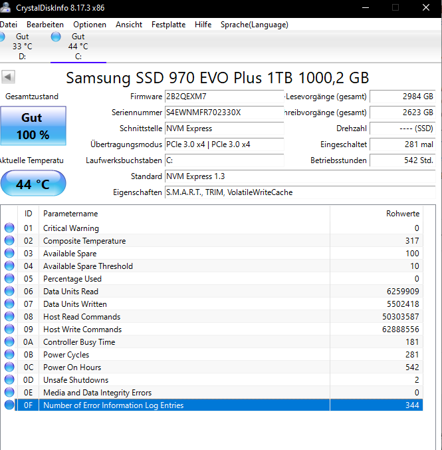The image size is (442, 450).
Task: Click the blue status orb for drive C:
Action: click(x=56, y=37)
